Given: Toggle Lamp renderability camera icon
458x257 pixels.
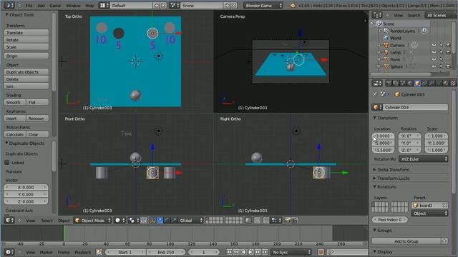Looking at the screenshot, I should coord(448,52).
